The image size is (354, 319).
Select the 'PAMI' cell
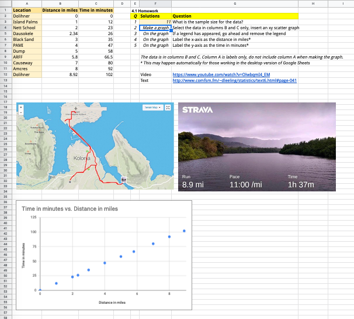pyautogui.click(x=27, y=46)
